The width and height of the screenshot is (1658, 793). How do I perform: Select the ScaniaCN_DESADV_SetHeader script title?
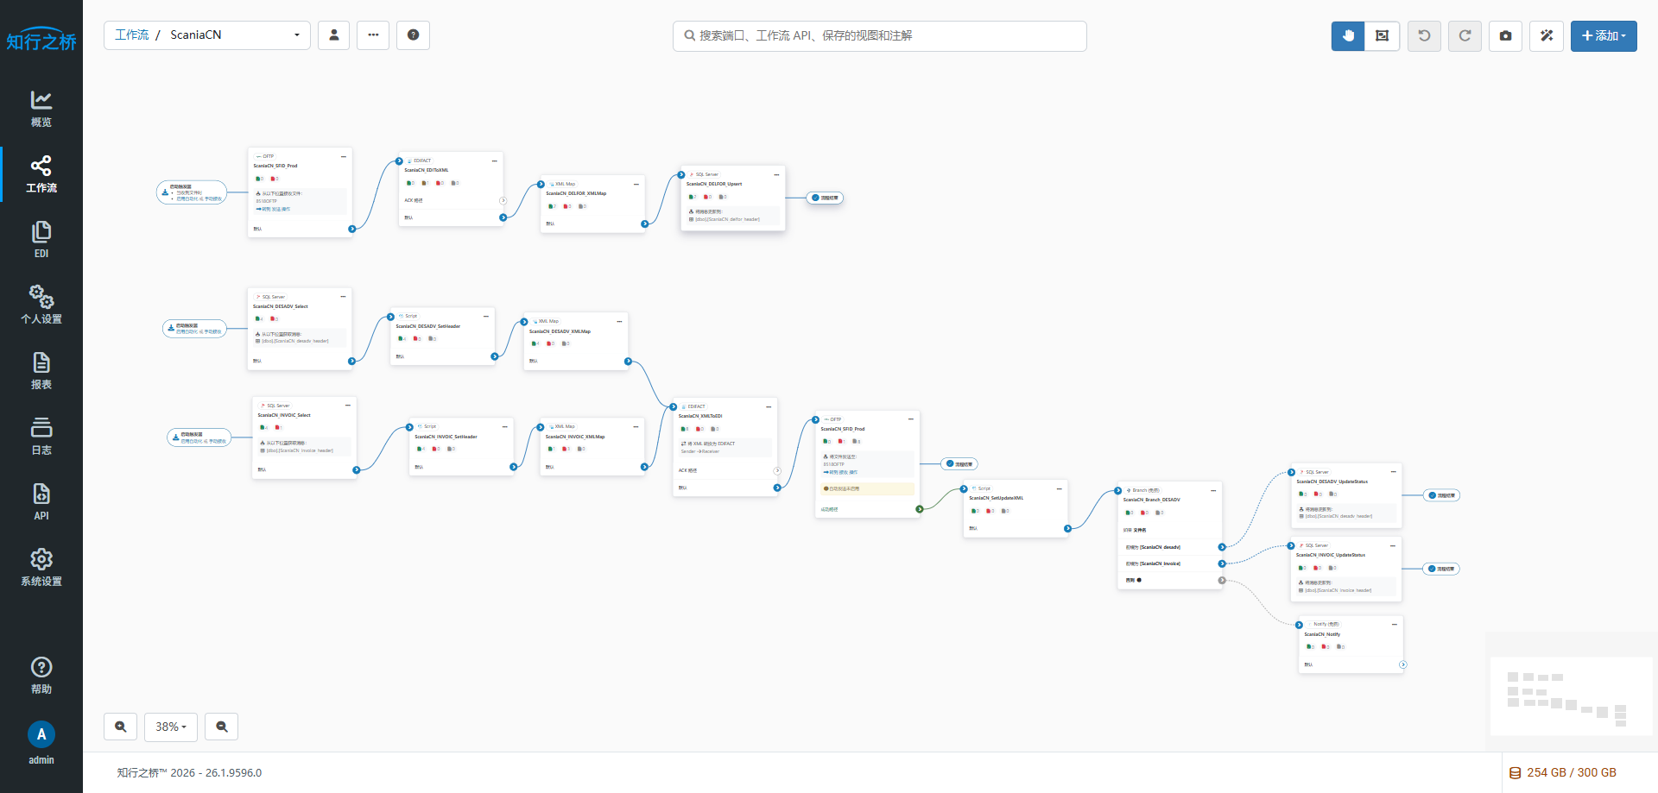pos(428,326)
